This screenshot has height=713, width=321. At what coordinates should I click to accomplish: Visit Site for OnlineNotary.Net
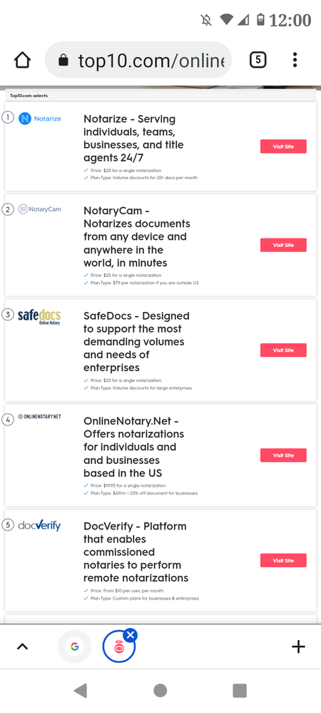point(283,455)
